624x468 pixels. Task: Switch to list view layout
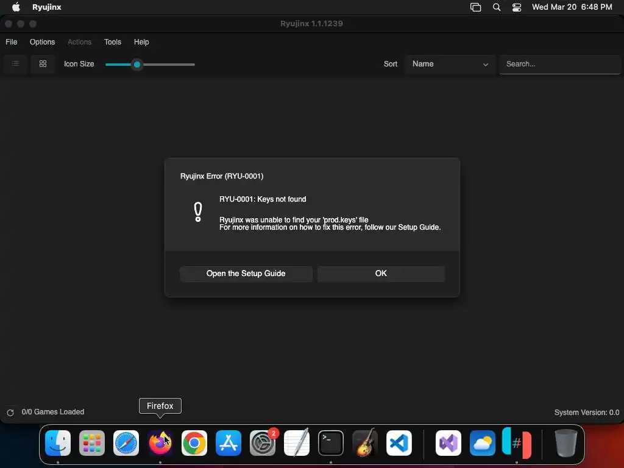(x=15, y=63)
